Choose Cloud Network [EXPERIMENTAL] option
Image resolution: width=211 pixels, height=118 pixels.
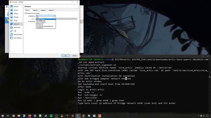coord(46,26)
